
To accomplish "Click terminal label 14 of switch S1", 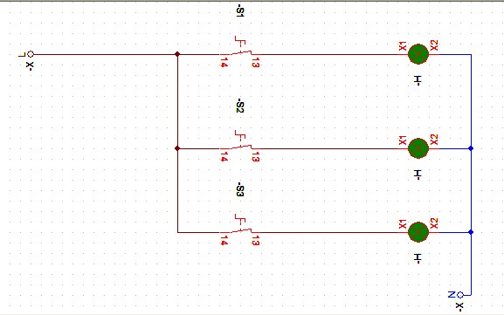I will [224, 63].
